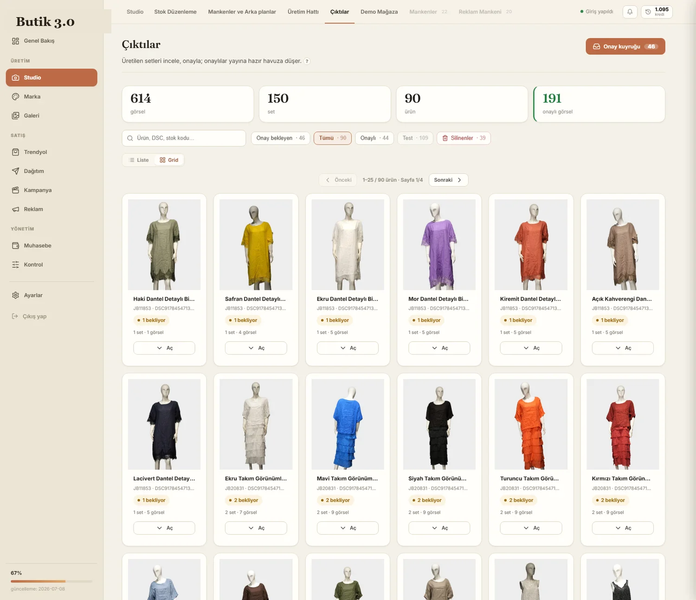Image resolution: width=696 pixels, height=600 pixels.
Task: Expand Kırmızı Takım Görünümlü card with Aç
Action: pos(623,528)
